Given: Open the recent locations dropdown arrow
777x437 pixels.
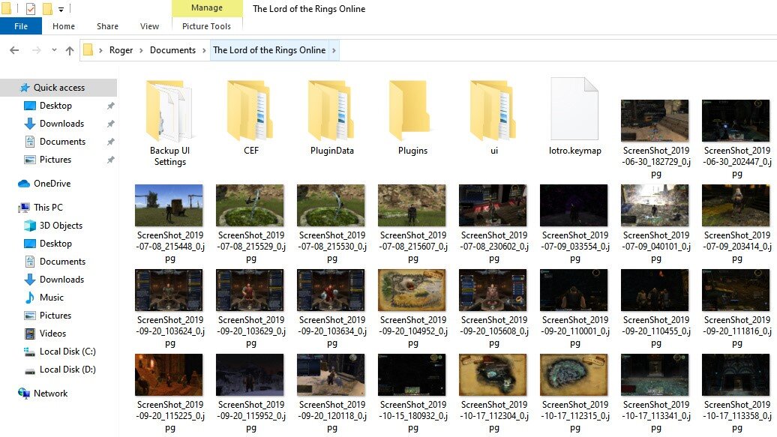Looking at the screenshot, I should 54,50.
